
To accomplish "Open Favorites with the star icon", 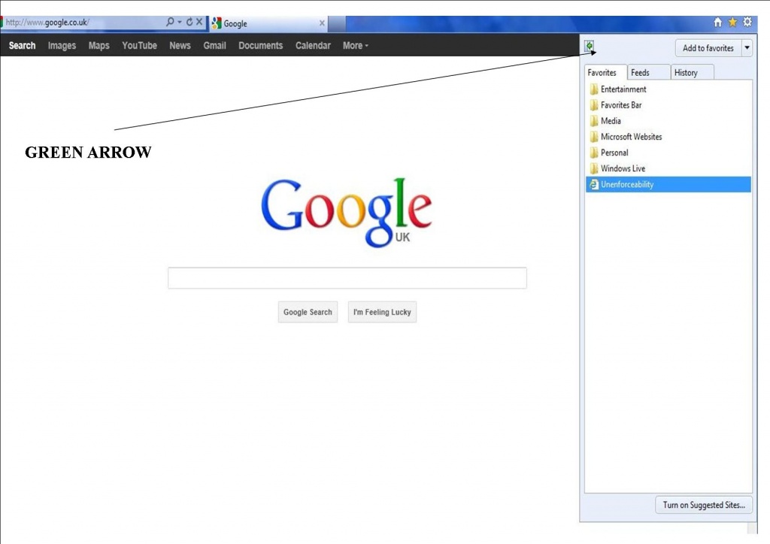I will [732, 23].
